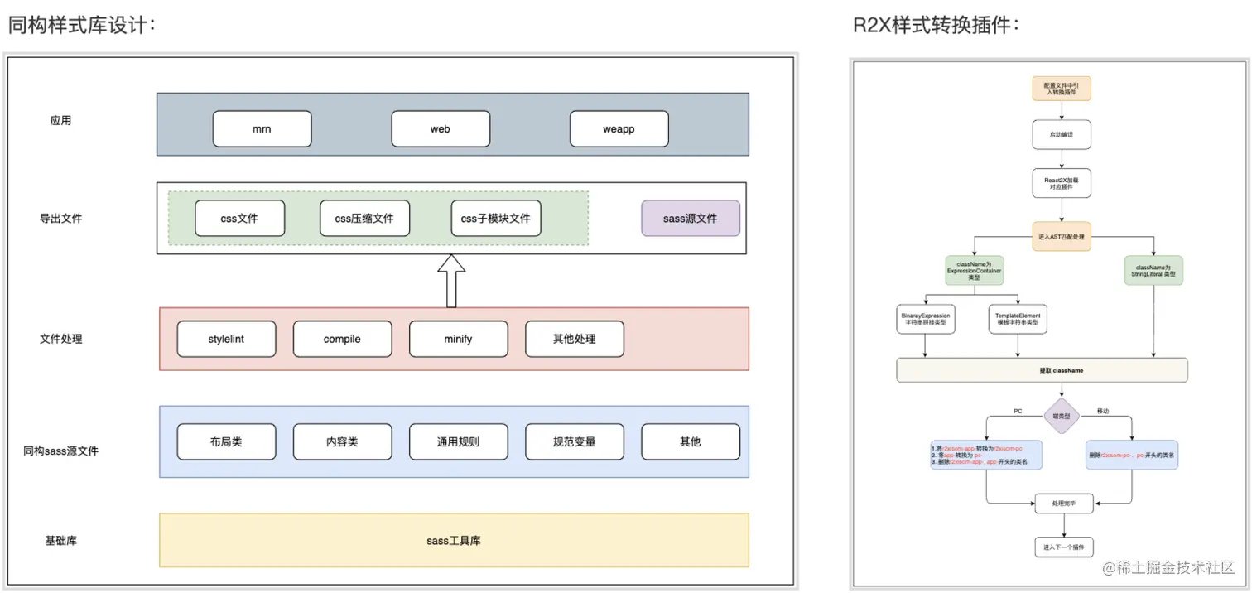Click the 移动 branch label
1252x593 pixels.
point(1103,411)
